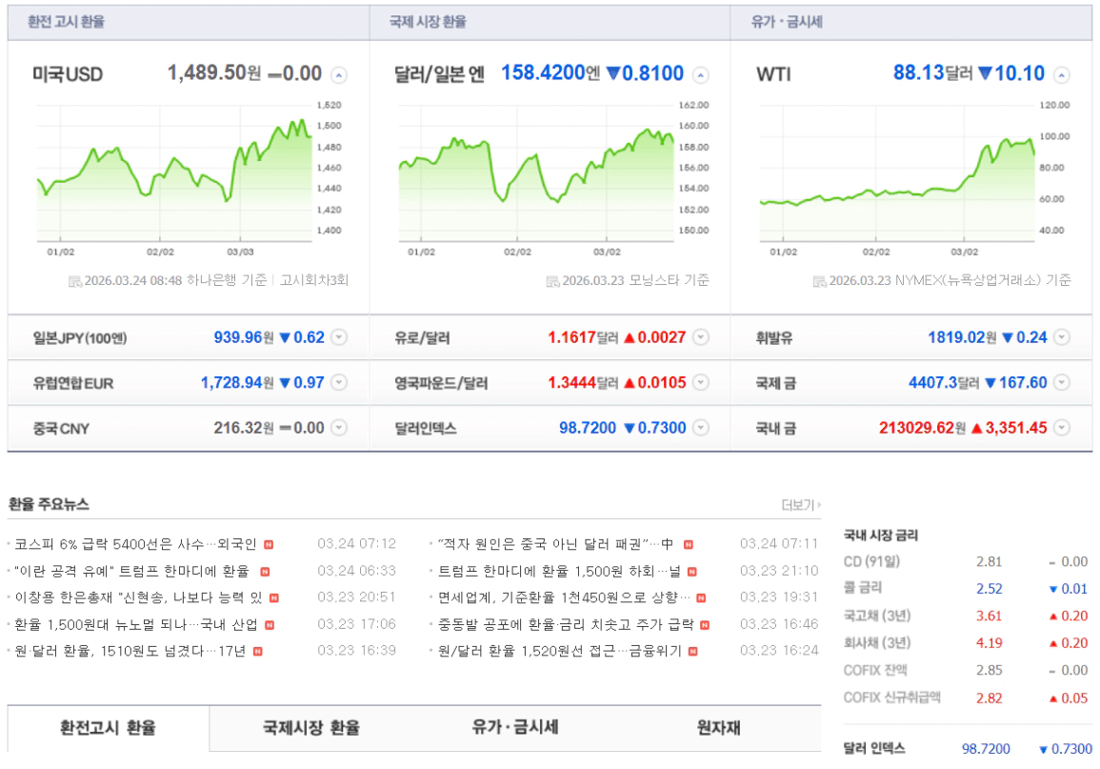
Task: Open 일본 JPY(100엔) rate detail
Action: pos(80,338)
